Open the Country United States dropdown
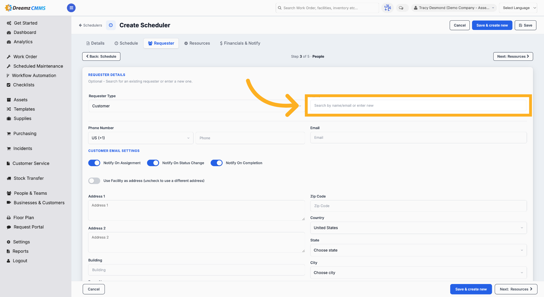 418,228
